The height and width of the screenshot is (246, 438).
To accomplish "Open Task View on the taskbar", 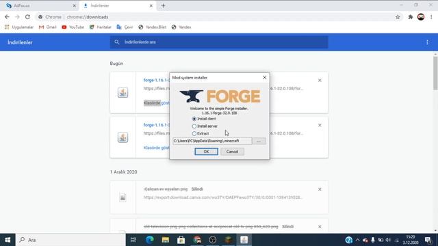I will 133,240.
